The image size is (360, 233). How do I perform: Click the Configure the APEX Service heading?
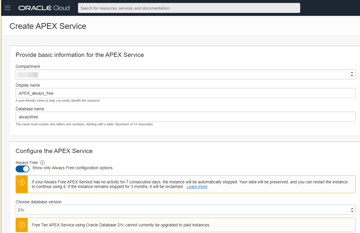coord(54,151)
